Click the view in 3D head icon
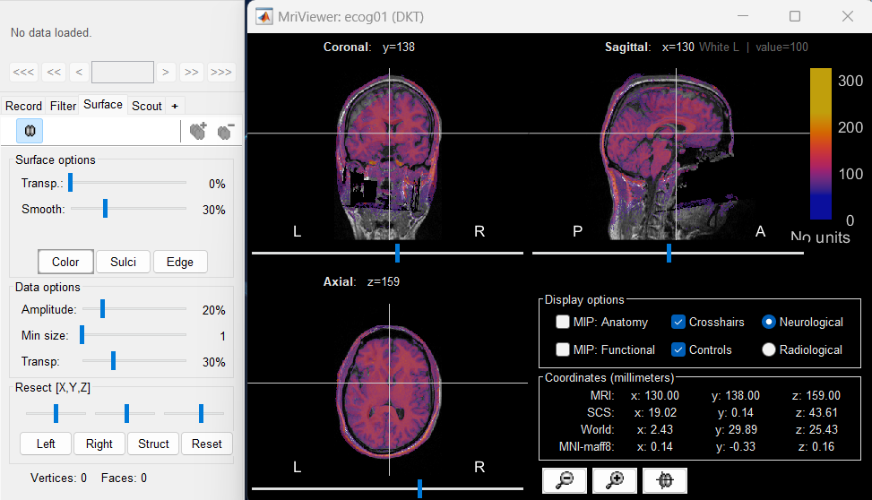The image size is (872, 500). [664, 480]
